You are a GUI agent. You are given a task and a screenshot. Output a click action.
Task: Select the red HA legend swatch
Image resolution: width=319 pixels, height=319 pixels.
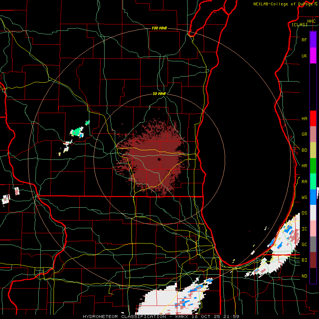point(313,118)
